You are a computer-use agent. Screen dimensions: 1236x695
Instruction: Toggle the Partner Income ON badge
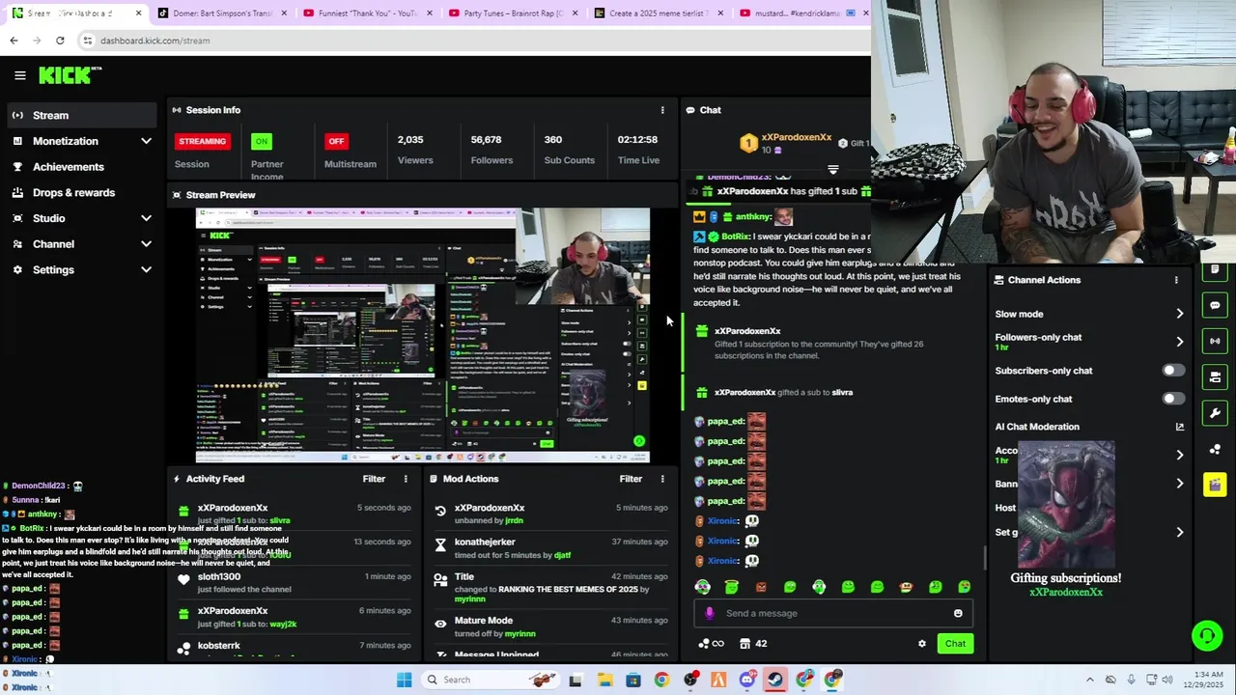point(261,141)
